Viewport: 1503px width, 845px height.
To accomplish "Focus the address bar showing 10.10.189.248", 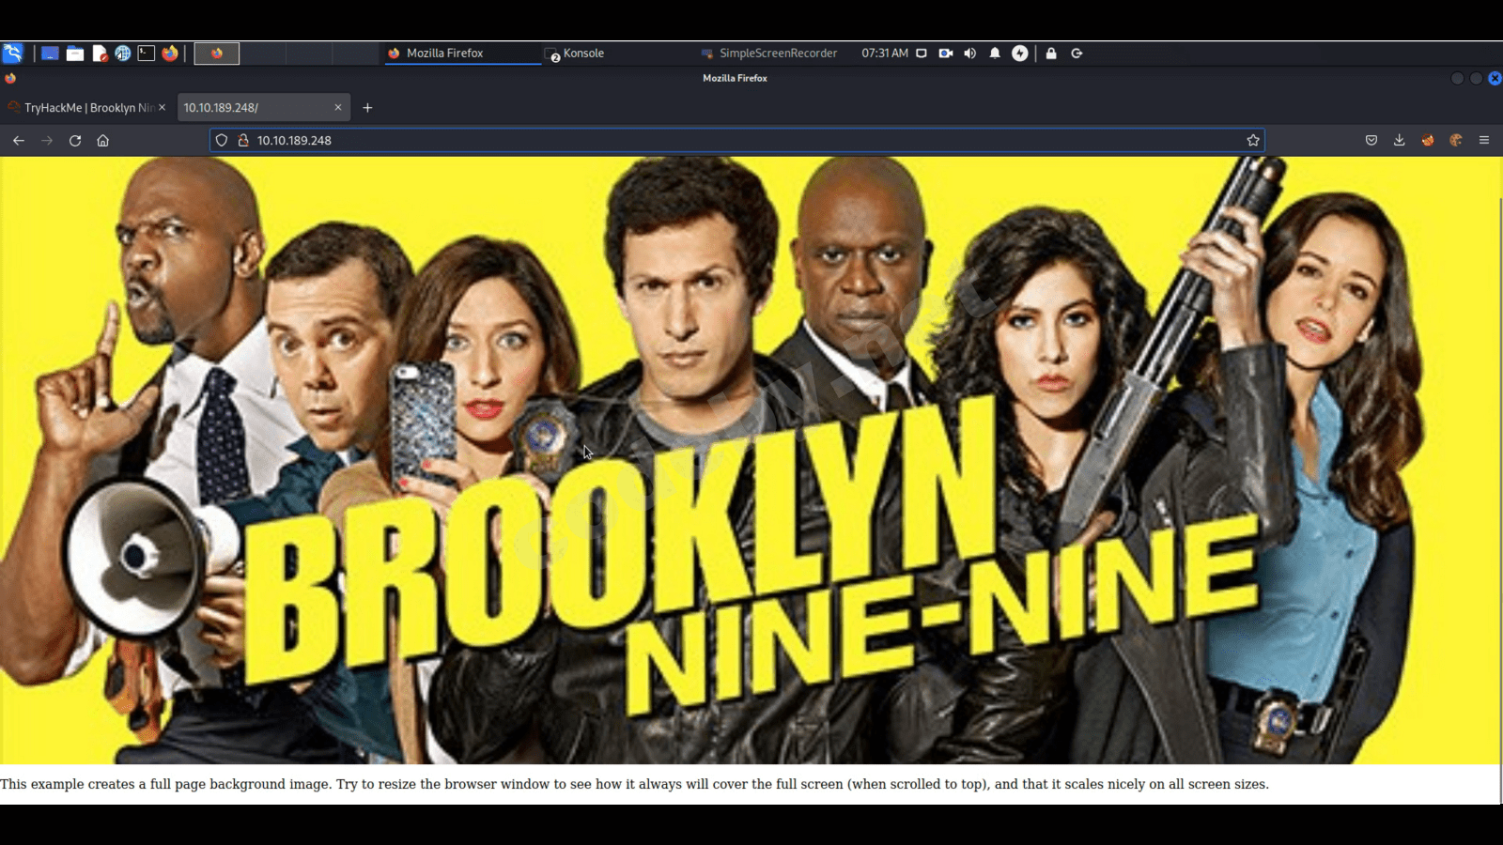I will pos(737,141).
